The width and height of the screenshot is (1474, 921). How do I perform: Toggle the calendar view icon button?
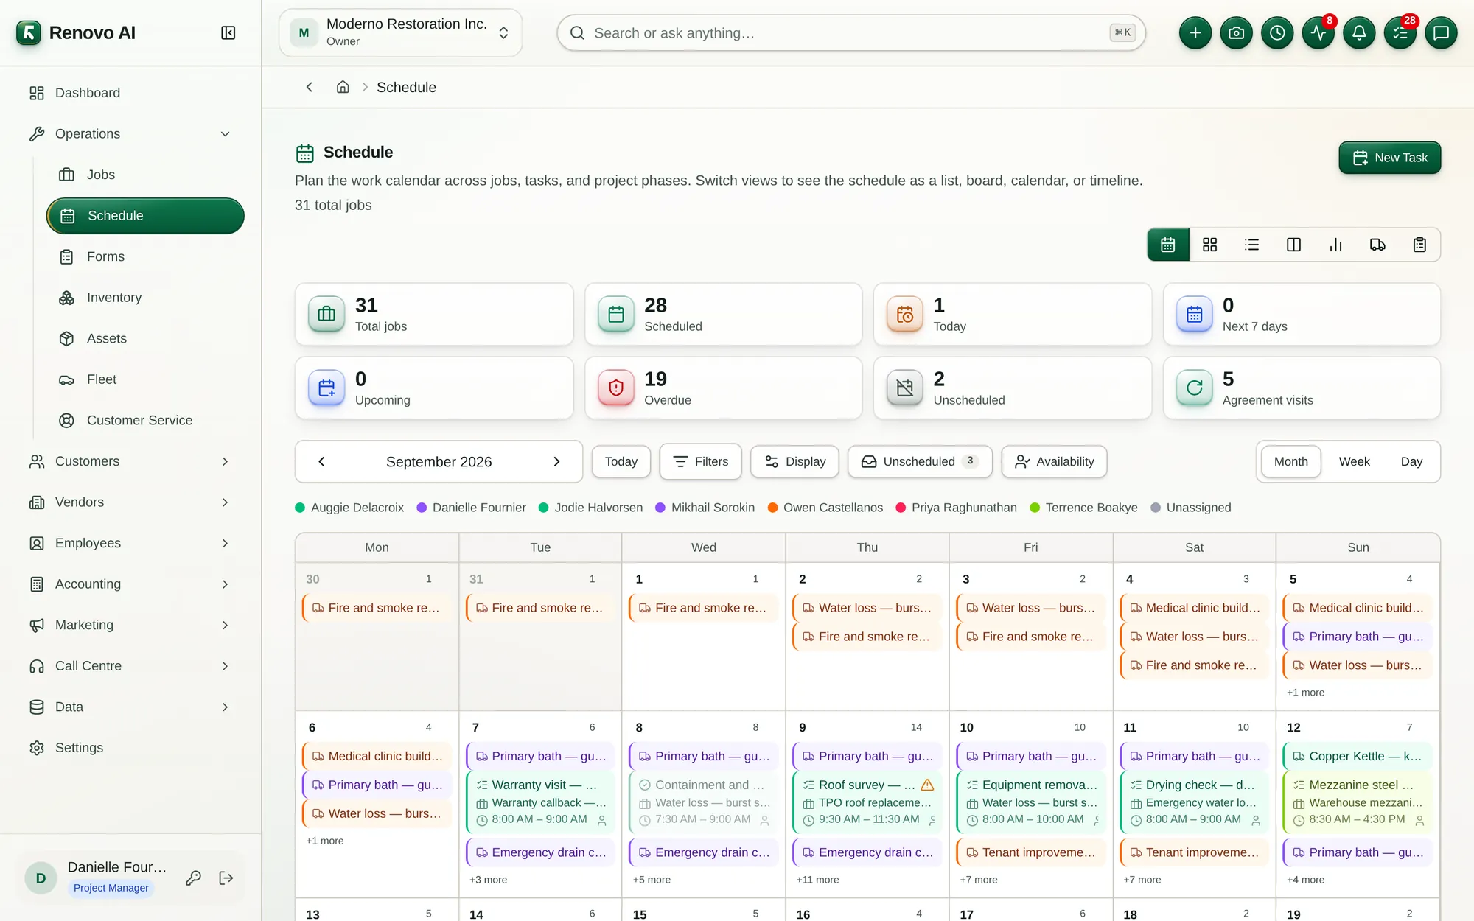(1168, 245)
